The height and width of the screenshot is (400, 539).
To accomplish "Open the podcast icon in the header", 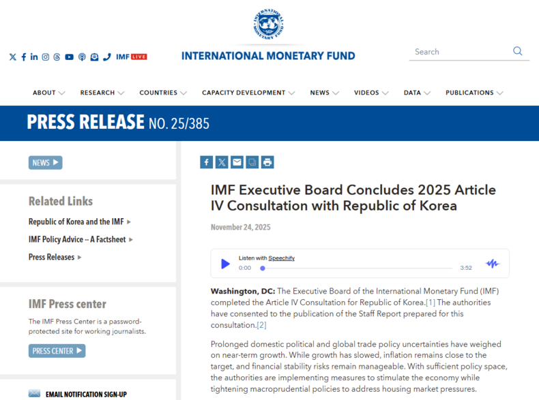I will (x=82, y=57).
